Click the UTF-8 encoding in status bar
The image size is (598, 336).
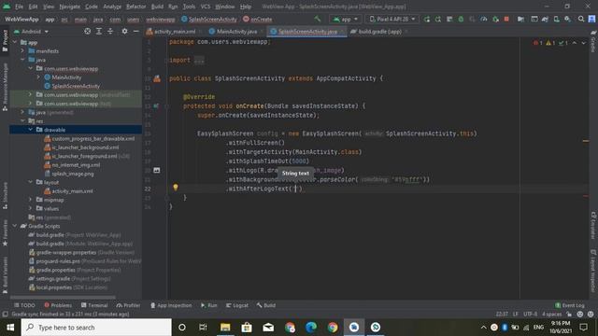pos(530,314)
